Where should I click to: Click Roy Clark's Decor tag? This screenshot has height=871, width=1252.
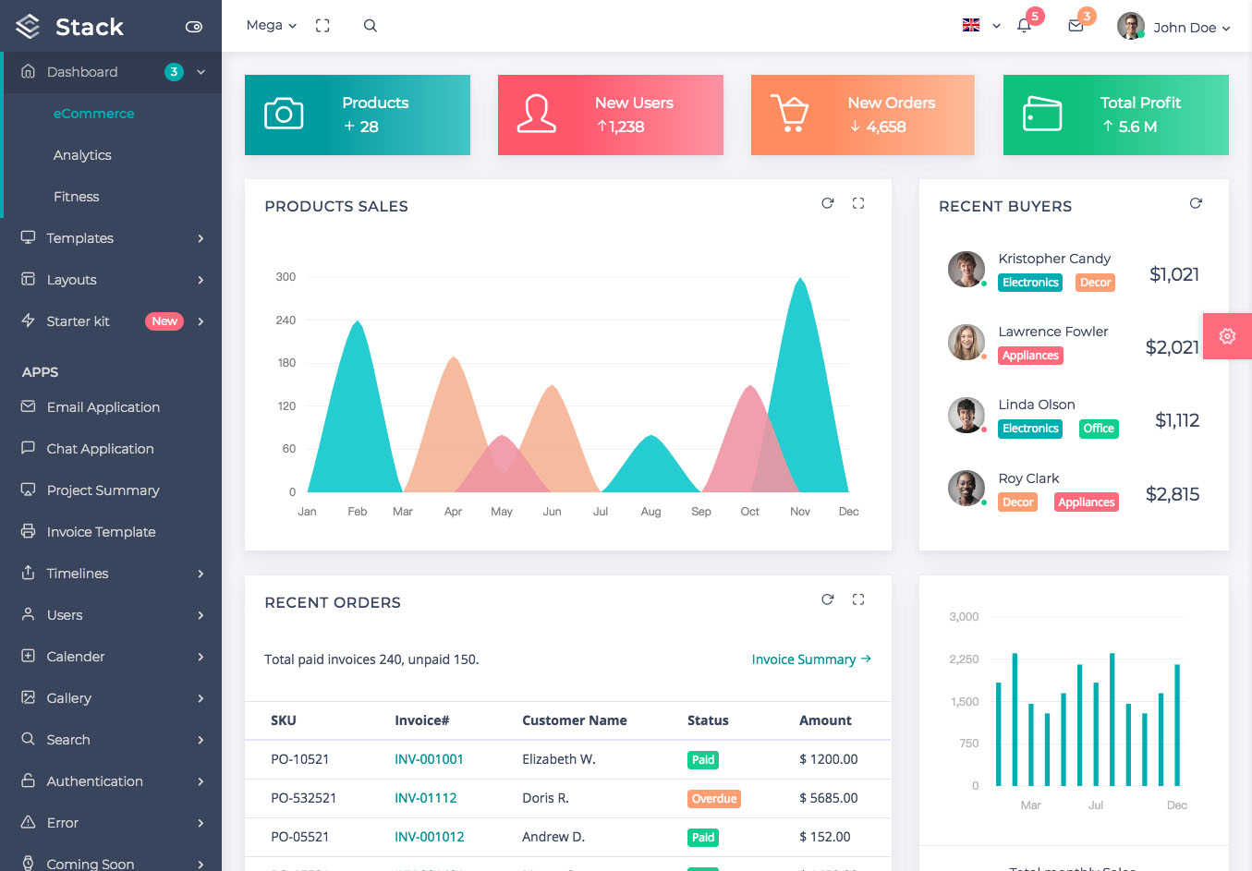pos(1018,502)
